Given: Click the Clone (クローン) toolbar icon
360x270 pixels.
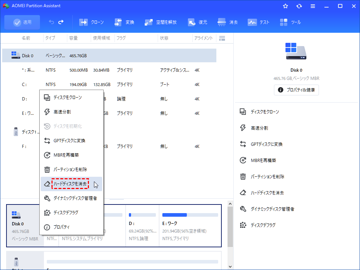Looking at the screenshot, I should coord(84,22).
